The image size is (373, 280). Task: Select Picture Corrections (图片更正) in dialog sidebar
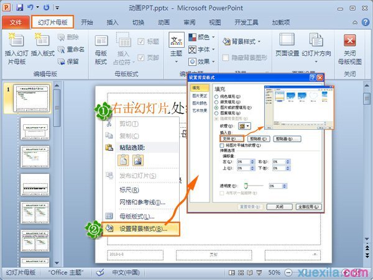pos(200,96)
